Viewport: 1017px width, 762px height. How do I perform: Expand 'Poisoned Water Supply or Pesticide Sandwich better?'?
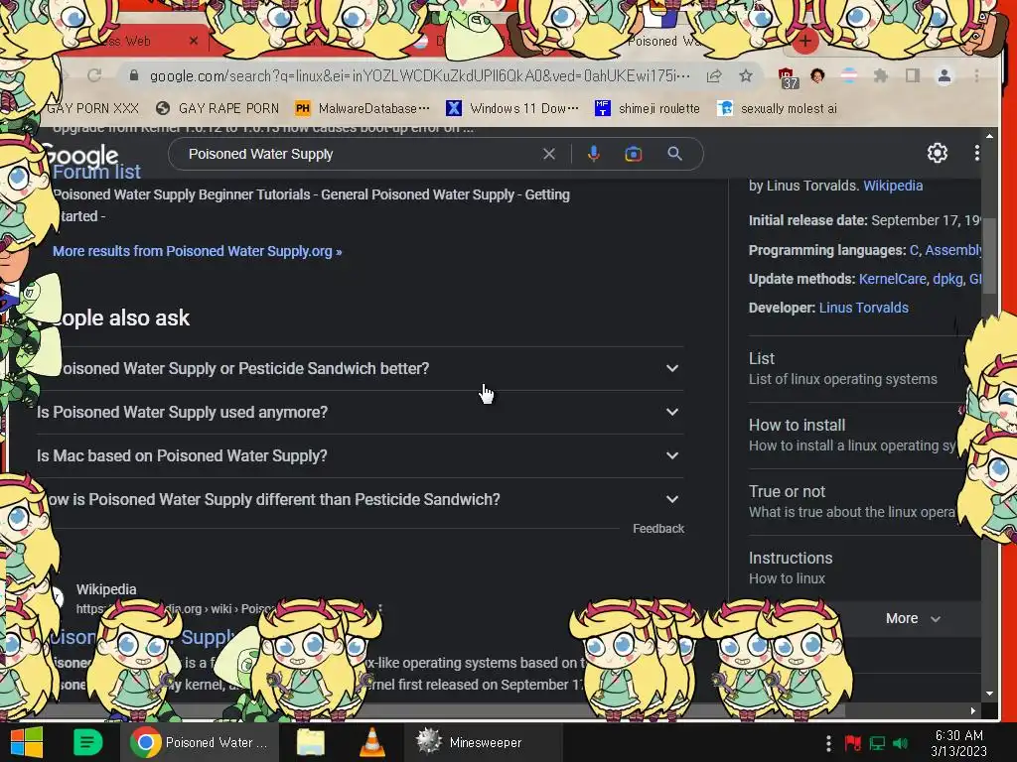pyautogui.click(x=360, y=368)
